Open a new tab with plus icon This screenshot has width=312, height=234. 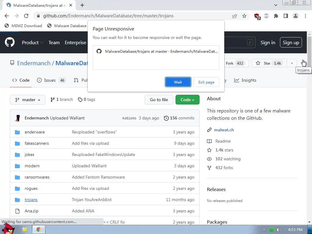(x=82, y=5)
